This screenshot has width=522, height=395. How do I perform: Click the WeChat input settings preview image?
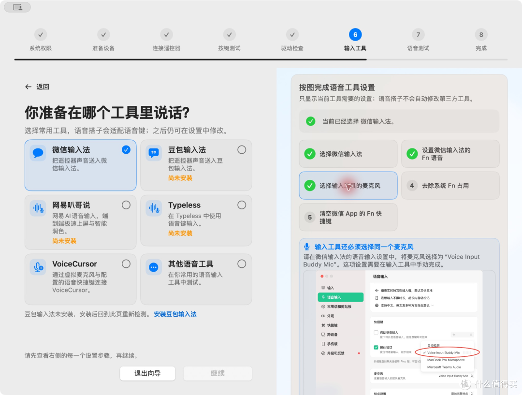click(x=399, y=333)
